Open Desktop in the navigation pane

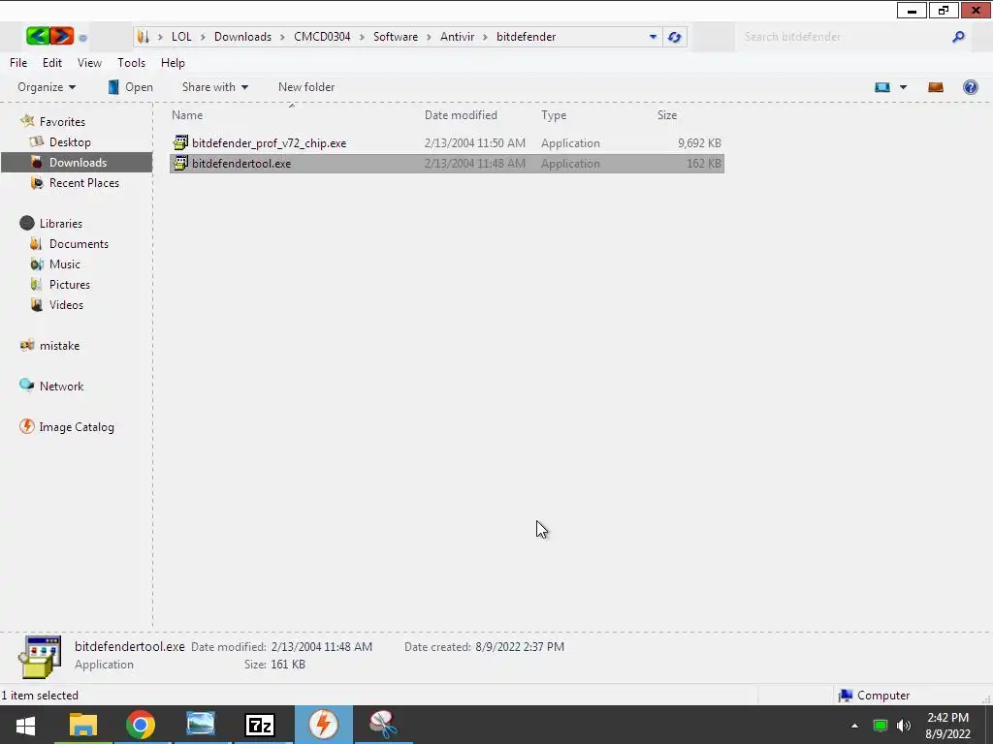click(70, 142)
